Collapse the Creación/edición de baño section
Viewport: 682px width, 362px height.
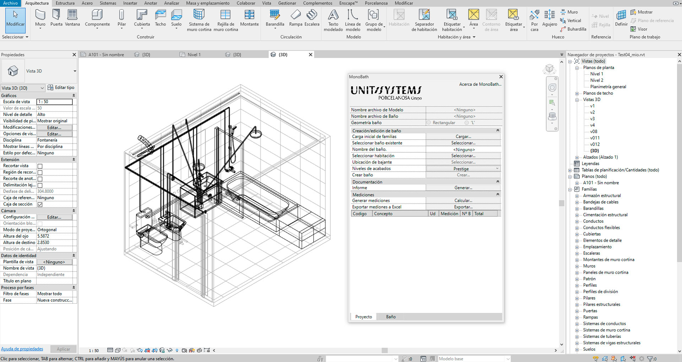498,130
